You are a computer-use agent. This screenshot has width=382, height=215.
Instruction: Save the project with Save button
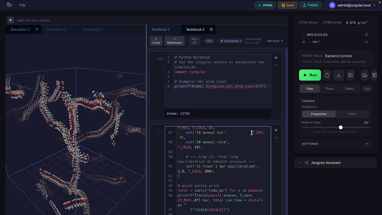point(288,5)
